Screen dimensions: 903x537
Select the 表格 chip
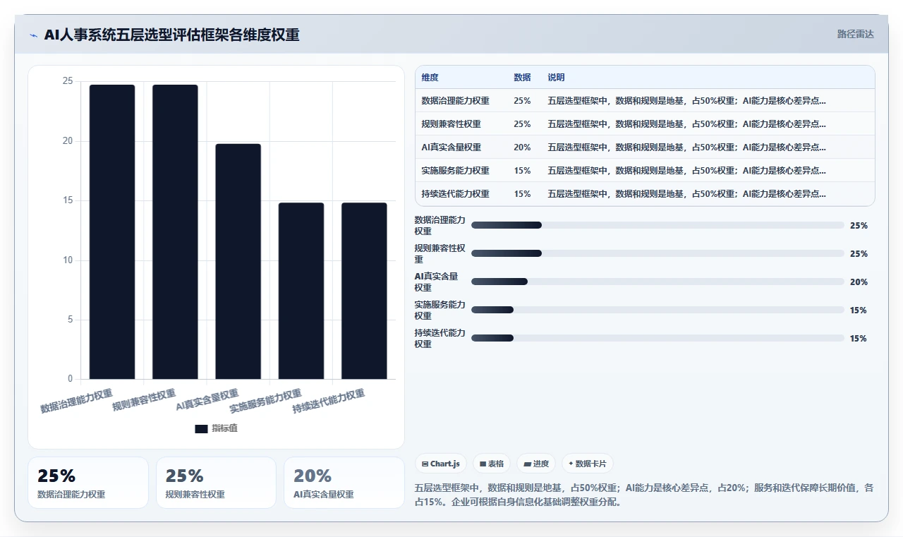point(491,464)
